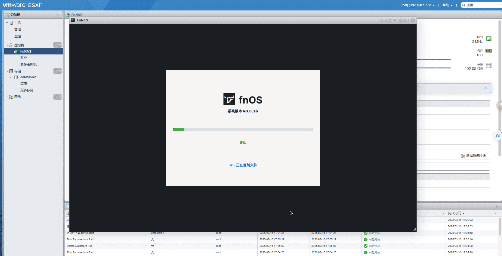The image size is (502, 256).
Task: Expand the 网络 network tree node
Action: (7, 97)
